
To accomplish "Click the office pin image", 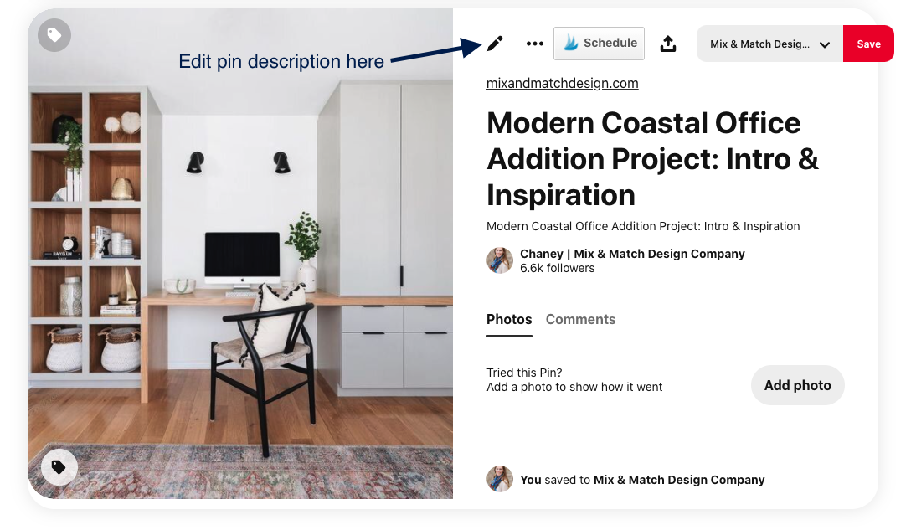I will pos(240,254).
